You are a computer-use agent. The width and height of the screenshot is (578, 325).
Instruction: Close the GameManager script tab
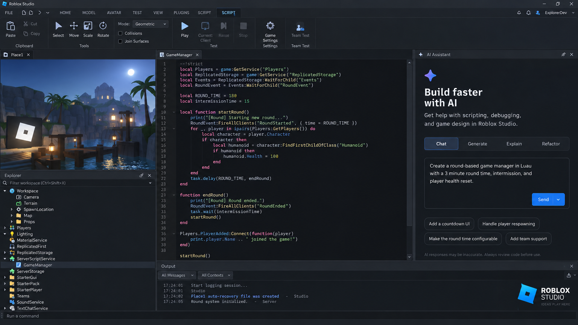click(197, 55)
